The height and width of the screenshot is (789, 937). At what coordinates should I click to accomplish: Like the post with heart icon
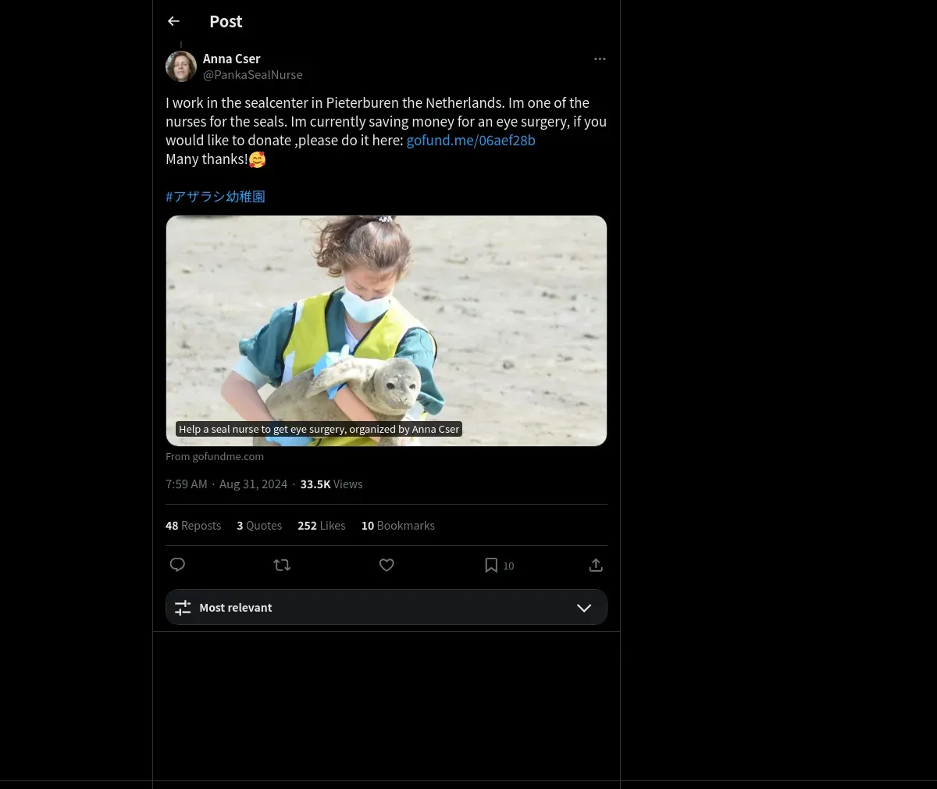[x=387, y=565]
